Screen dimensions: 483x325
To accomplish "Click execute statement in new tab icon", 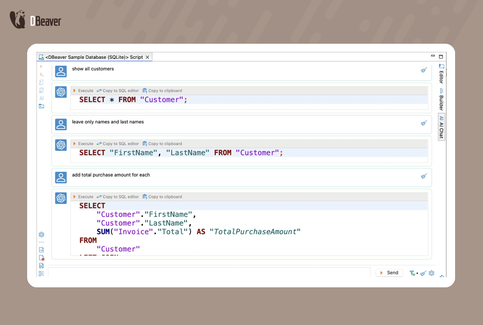I will tap(42, 74).
